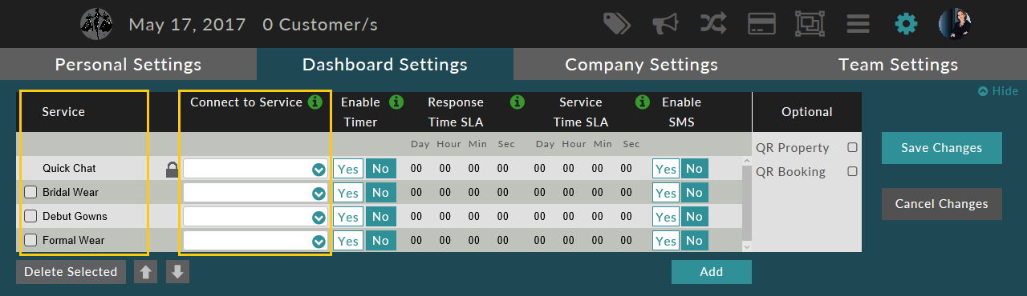The image size is (1027, 296).
Task: Click Formal Wear Service Time Sec field
Action: (x=627, y=241)
